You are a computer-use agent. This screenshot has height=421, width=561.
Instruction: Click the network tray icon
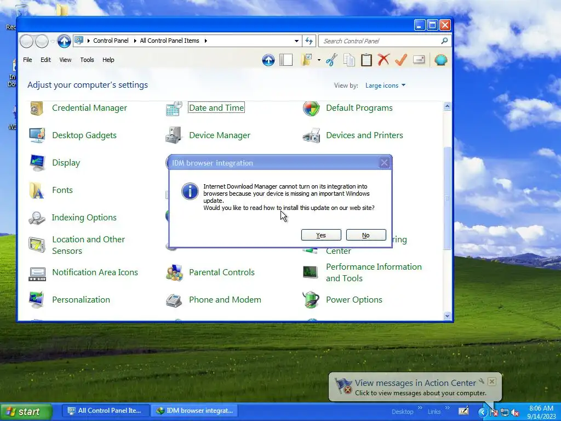pyautogui.click(x=505, y=412)
